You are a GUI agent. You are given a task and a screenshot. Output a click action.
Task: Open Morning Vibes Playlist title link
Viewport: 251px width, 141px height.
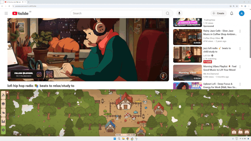pos(220,68)
